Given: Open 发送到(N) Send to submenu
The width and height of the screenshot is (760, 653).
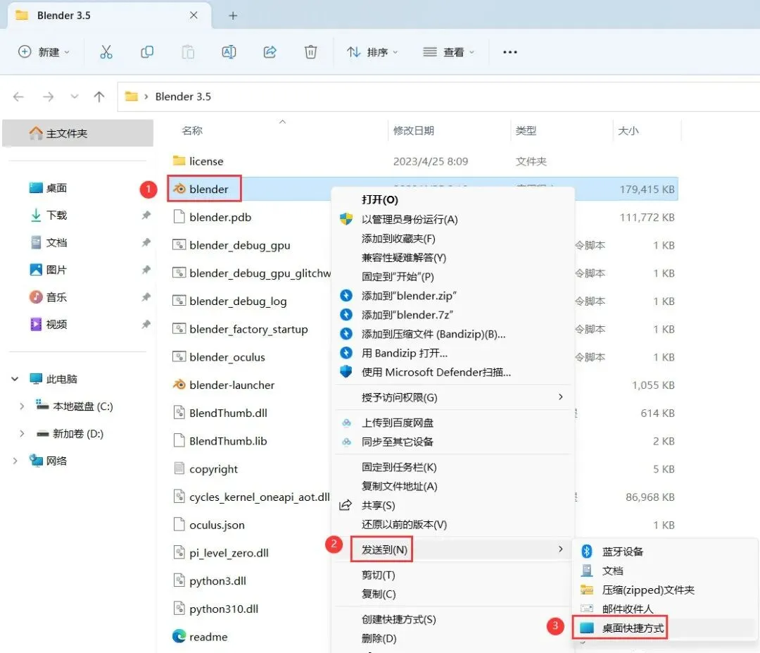Looking at the screenshot, I should coord(453,549).
